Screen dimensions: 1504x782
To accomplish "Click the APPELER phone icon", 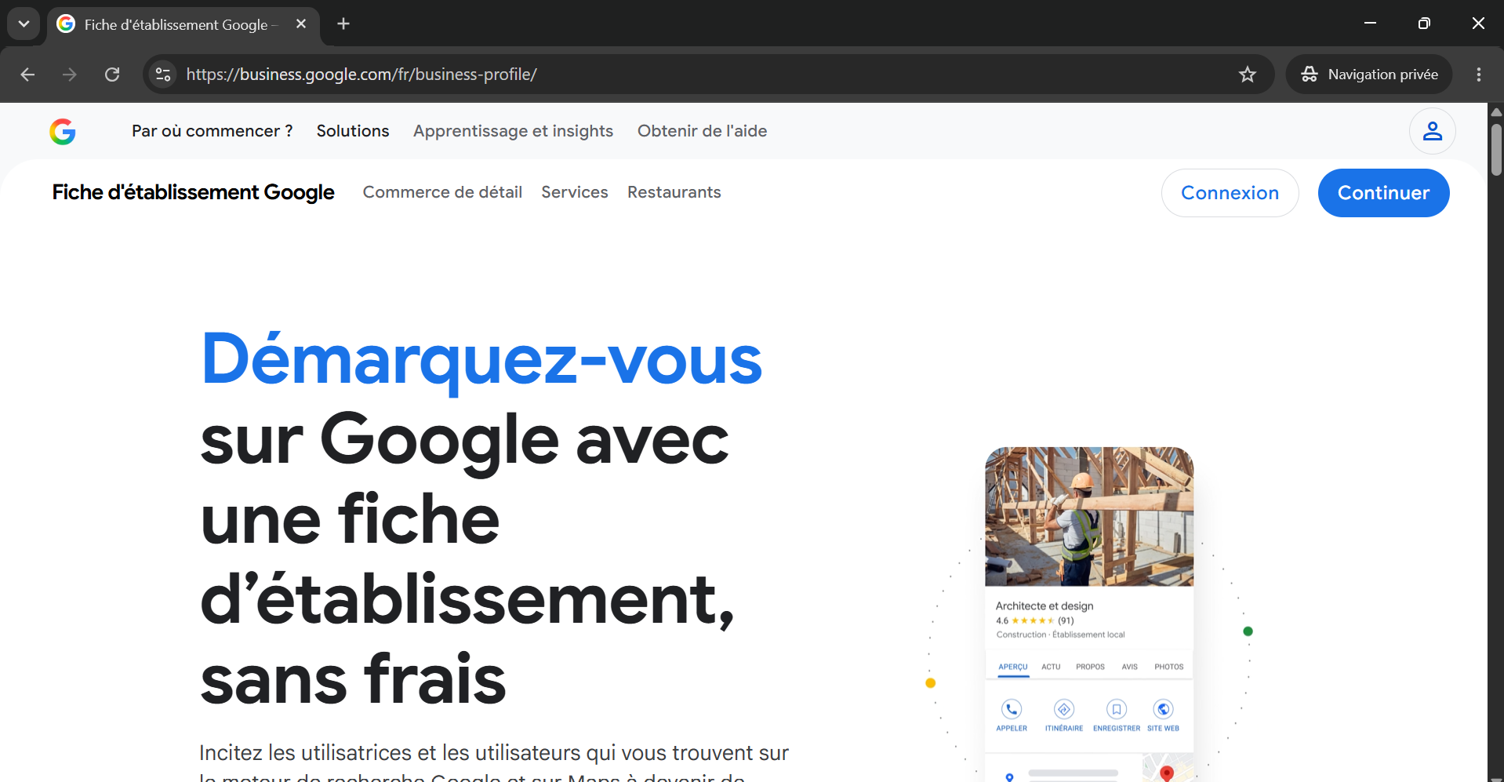I will tap(1012, 709).
